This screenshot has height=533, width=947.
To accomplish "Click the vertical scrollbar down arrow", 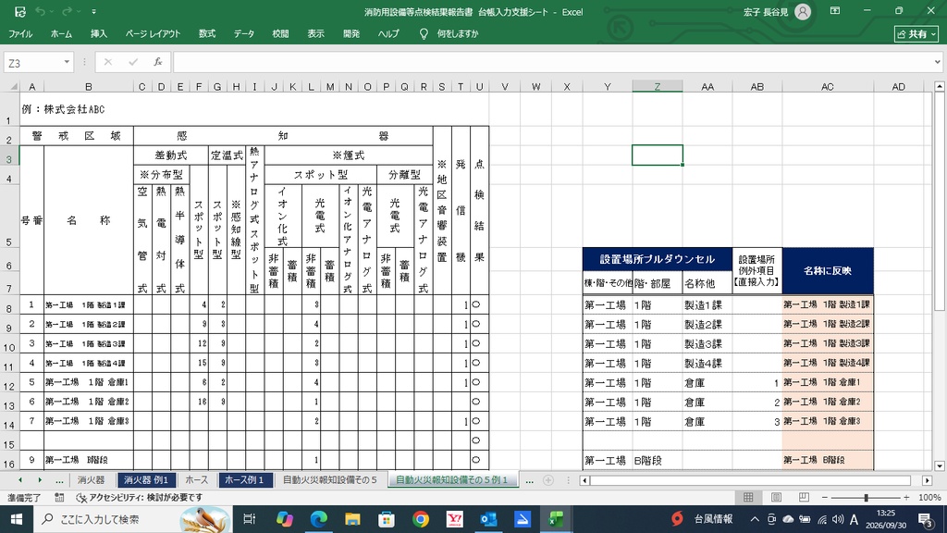I will pos(940,466).
